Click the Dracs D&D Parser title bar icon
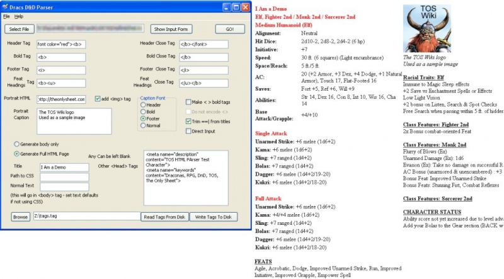 point(5,7)
